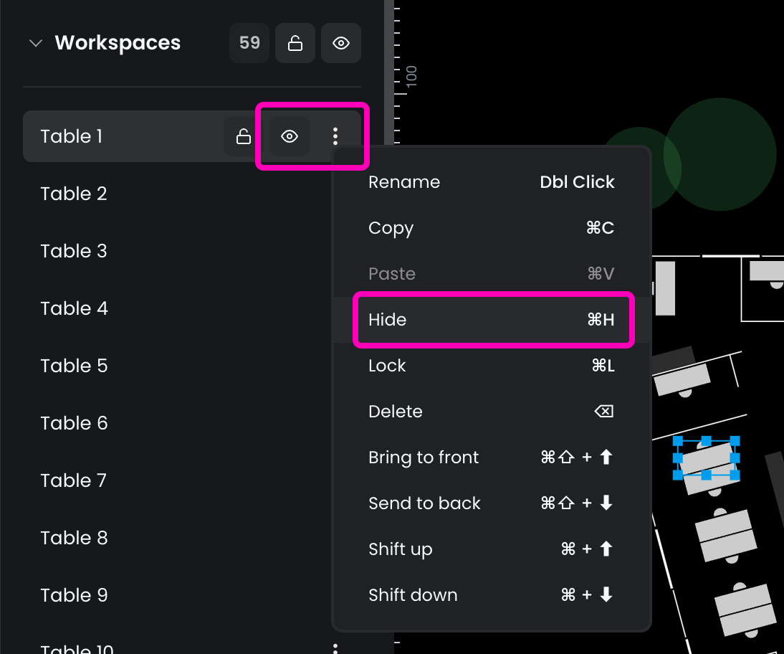
Task: Click the 59 count badge in Workspaces
Action: (x=249, y=43)
